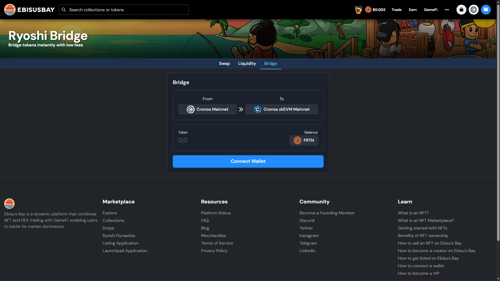Image resolution: width=500 pixels, height=281 pixels.
Task: Open the Platform Status link
Action: point(216,213)
